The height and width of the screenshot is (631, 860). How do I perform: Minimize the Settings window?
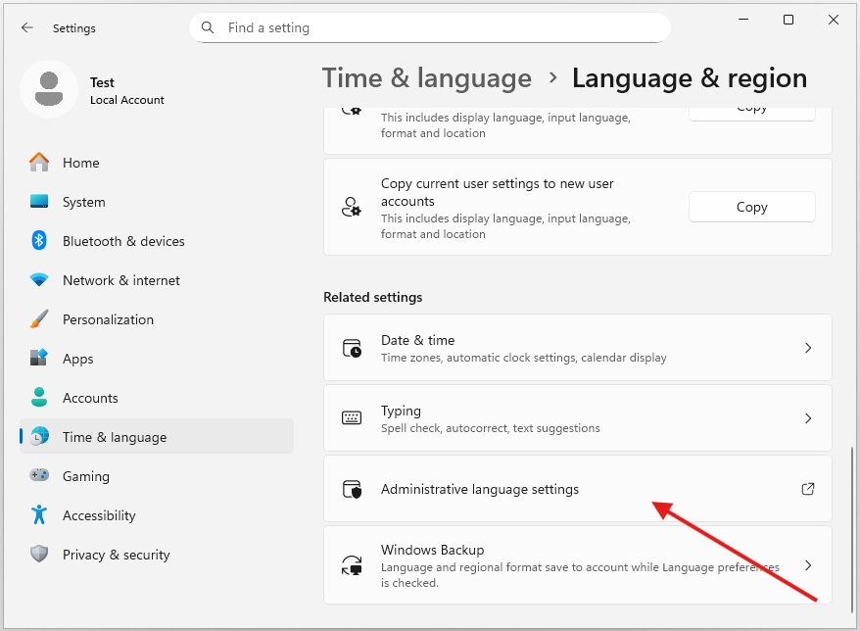coord(743,20)
